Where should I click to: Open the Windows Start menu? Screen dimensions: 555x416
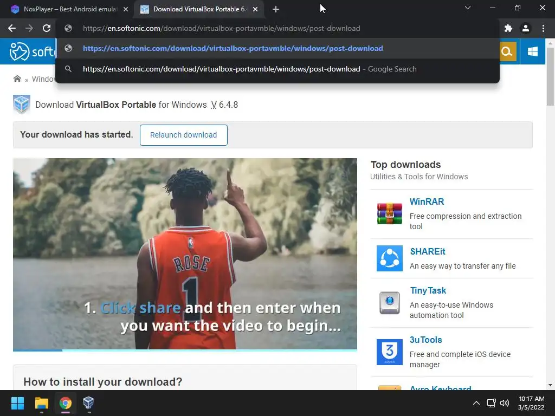(x=17, y=403)
